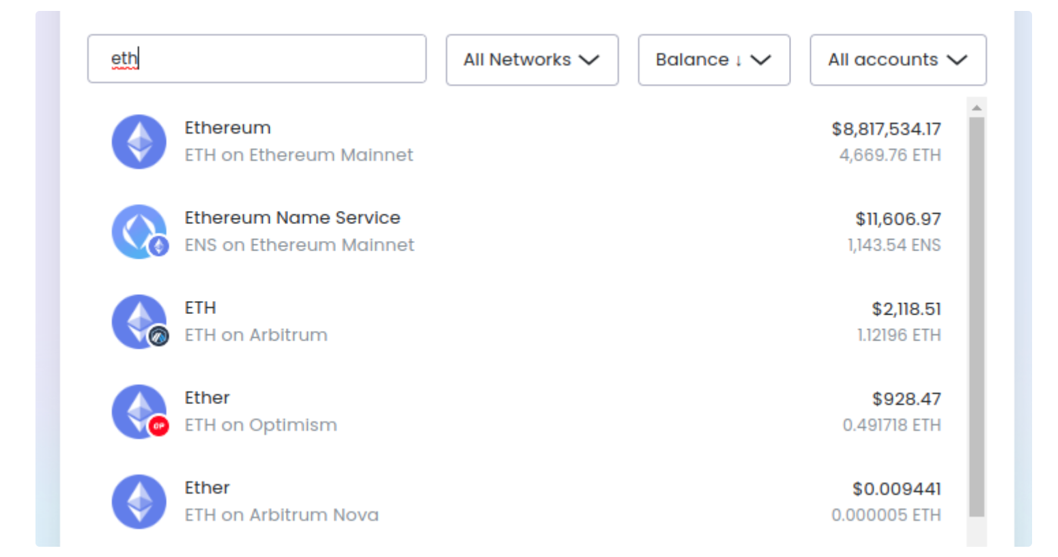Expand the All accounts dropdown
Viewport: 1058px width, 557px height.
click(x=898, y=60)
